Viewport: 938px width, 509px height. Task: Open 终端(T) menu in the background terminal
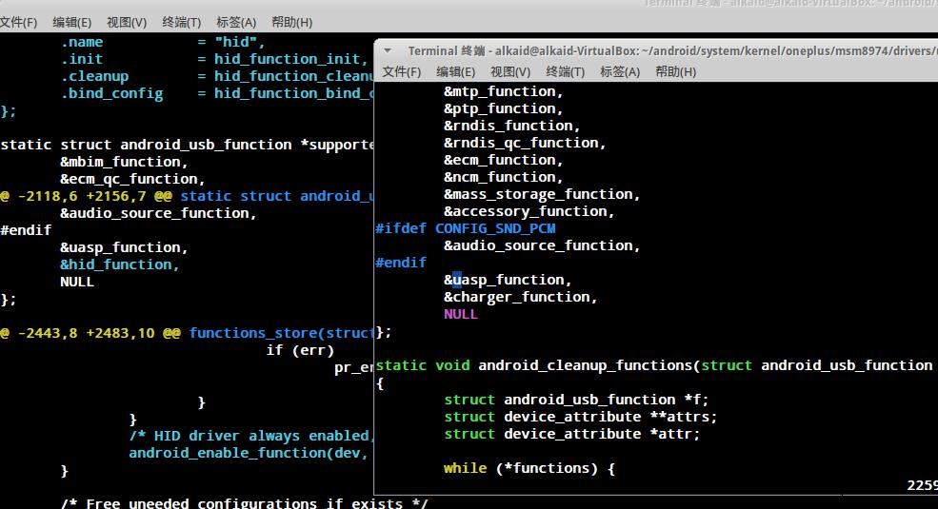[x=182, y=22]
